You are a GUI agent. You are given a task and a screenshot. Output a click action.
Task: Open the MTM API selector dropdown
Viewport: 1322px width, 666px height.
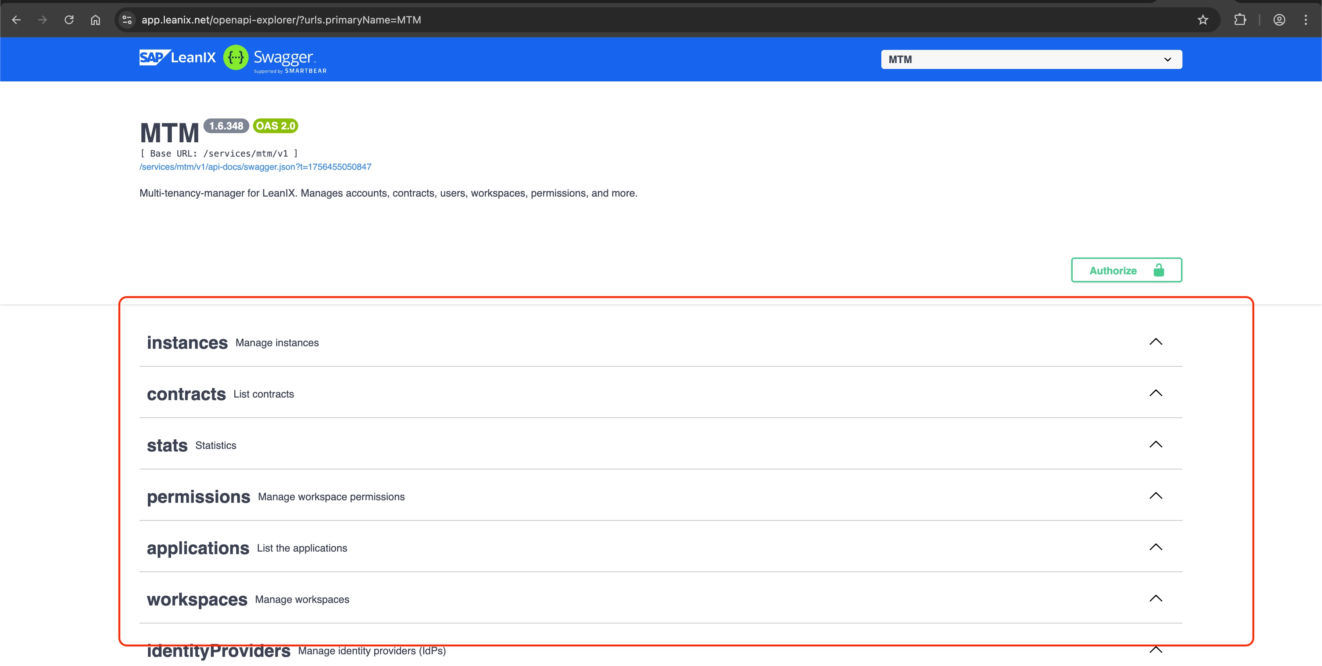1032,59
